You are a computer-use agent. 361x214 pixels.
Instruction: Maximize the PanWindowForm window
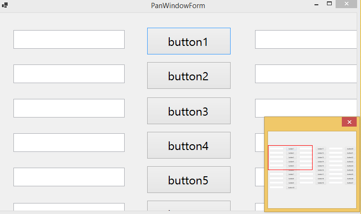click(x=329, y=4)
